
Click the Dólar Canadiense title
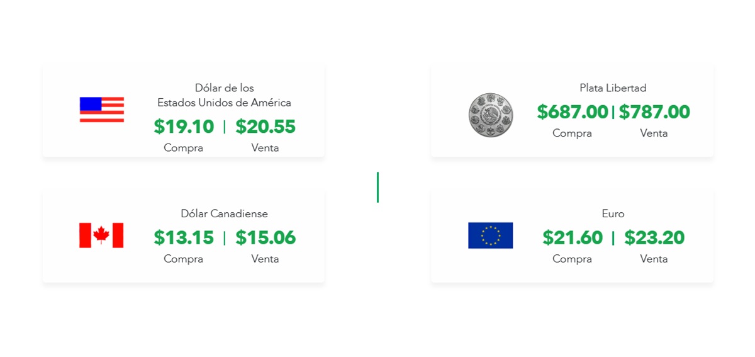(x=225, y=213)
